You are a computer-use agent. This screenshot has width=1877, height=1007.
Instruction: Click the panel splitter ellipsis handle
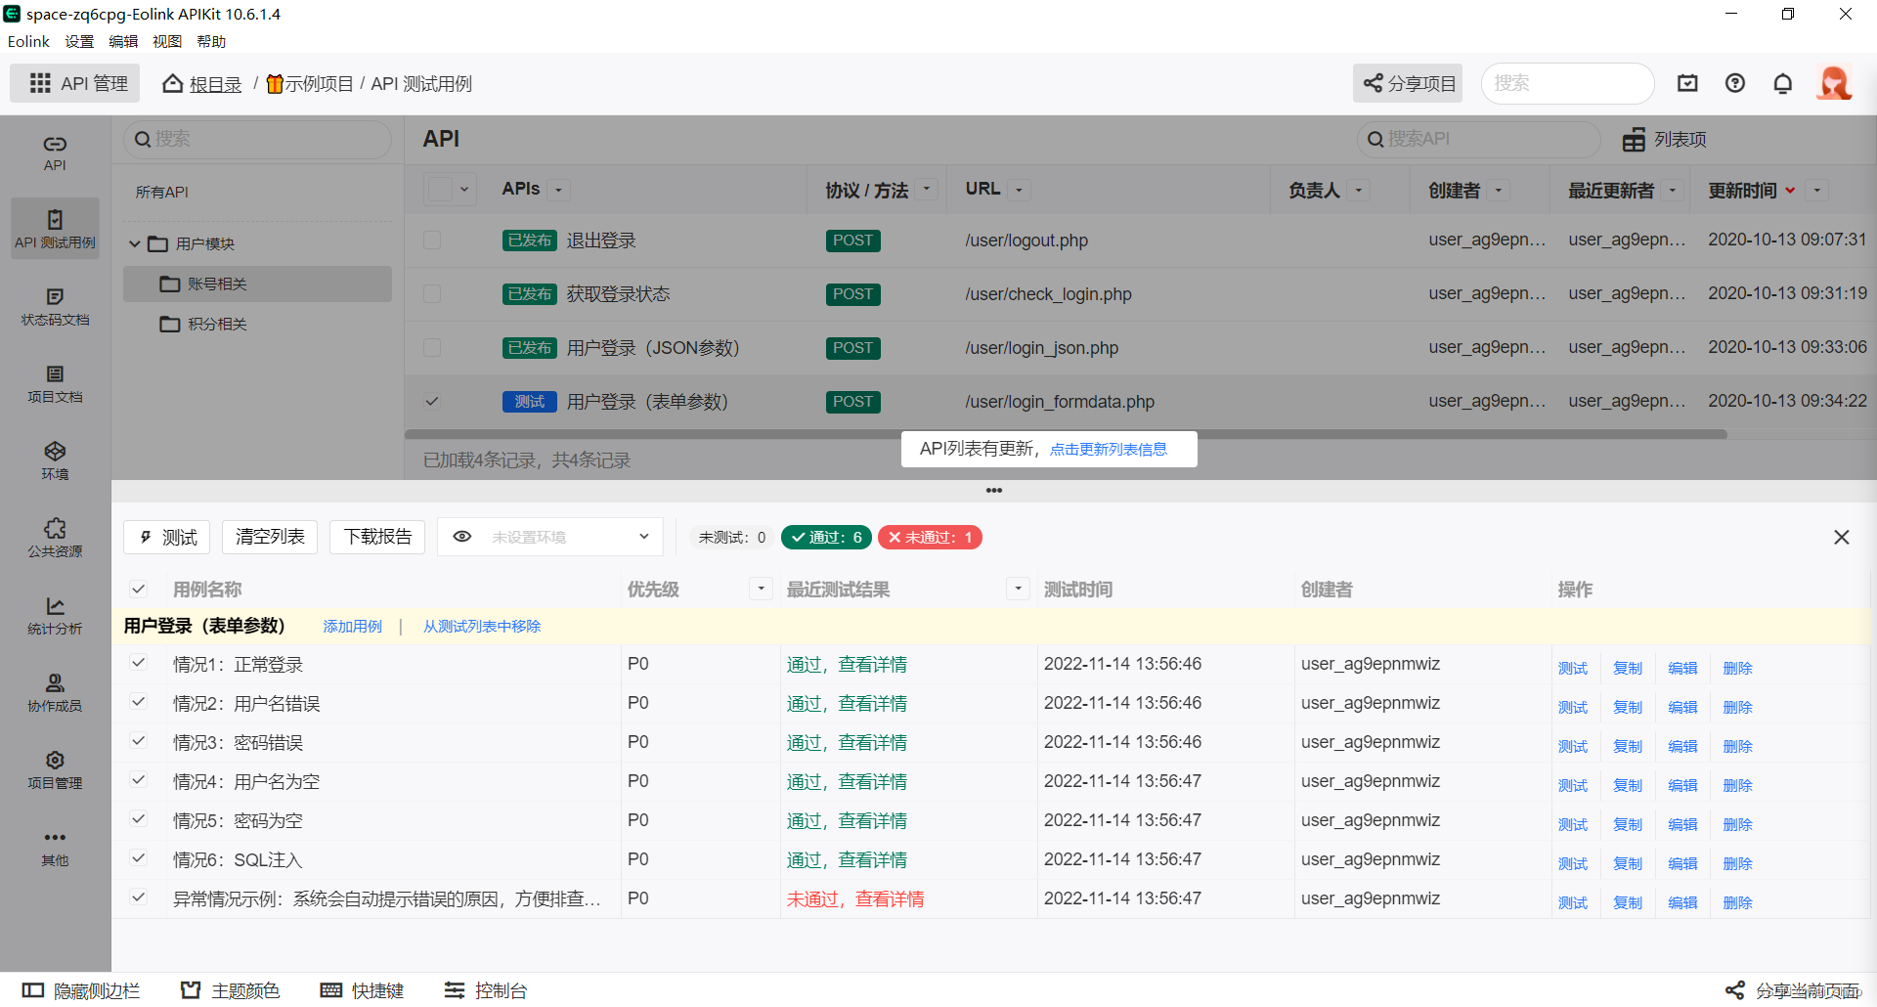coord(994,490)
